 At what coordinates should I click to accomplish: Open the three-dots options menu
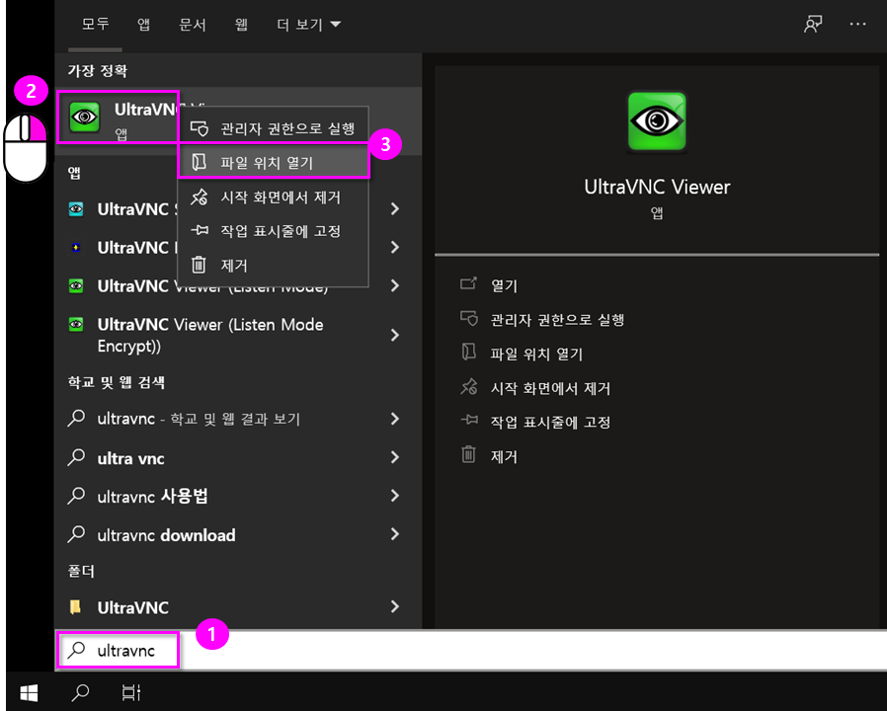pyautogui.click(x=857, y=25)
